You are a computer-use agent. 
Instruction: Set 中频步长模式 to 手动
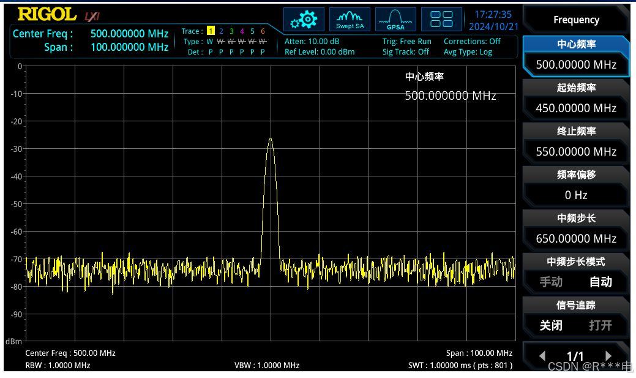[551, 282]
